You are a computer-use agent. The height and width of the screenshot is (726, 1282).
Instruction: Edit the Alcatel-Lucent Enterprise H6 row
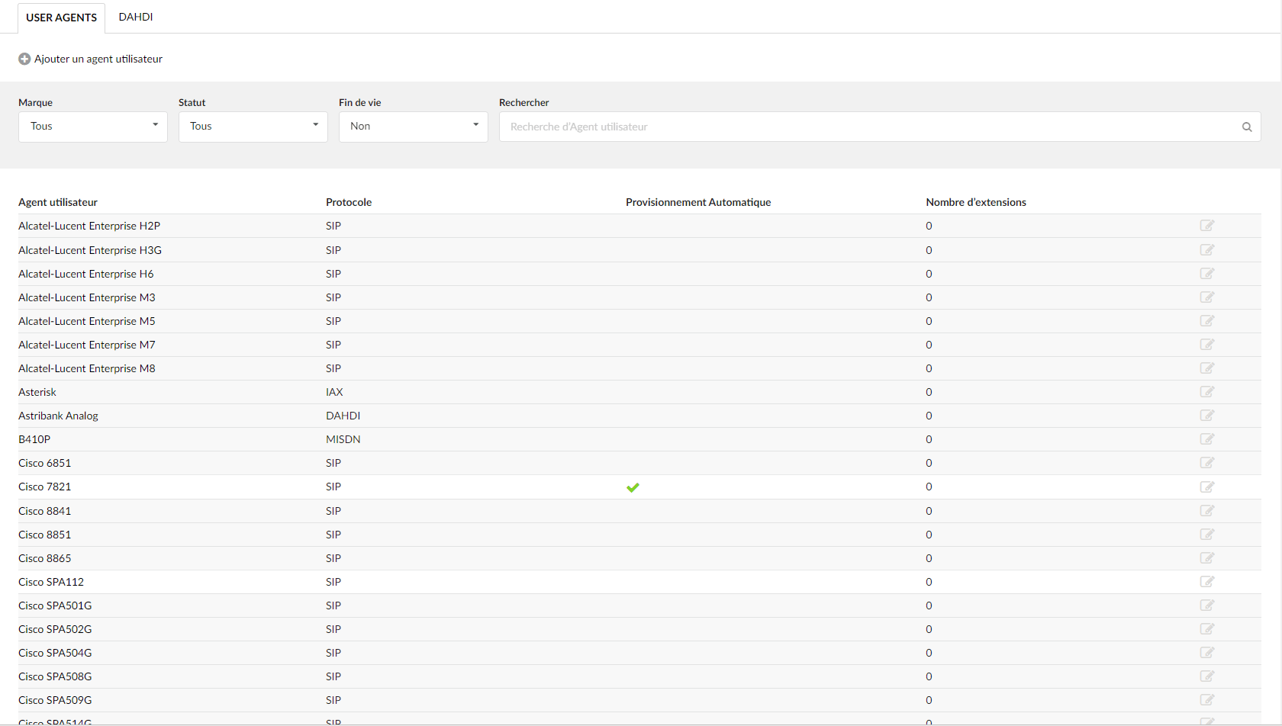pos(1207,274)
